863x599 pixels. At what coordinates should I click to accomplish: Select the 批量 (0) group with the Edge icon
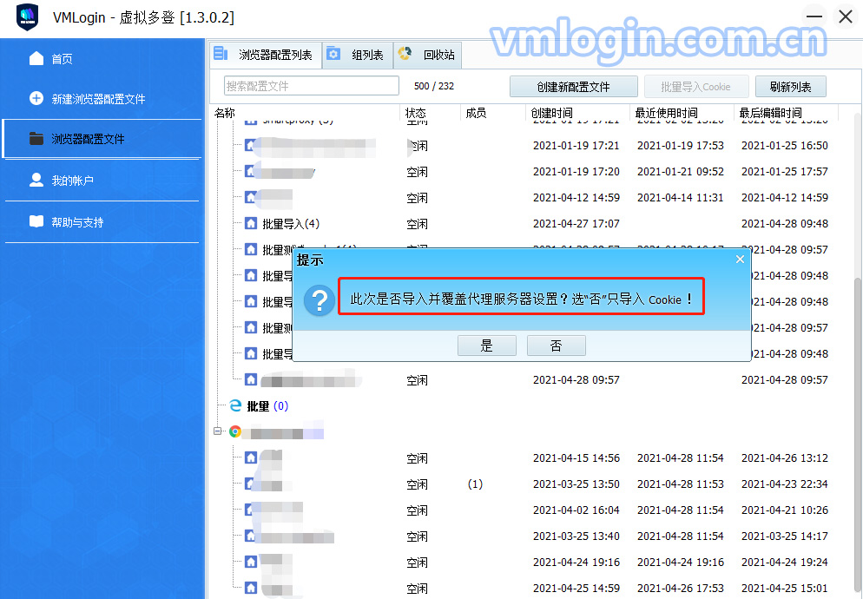[267, 405]
